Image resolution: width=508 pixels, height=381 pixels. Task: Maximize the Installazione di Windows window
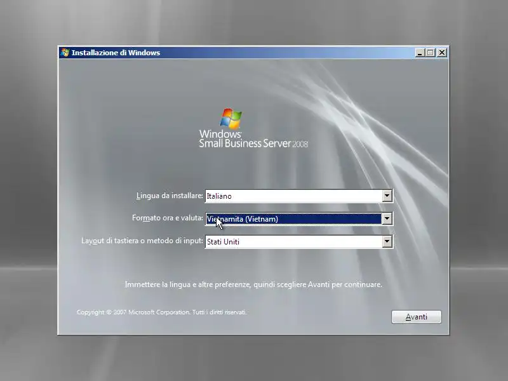[431, 53]
